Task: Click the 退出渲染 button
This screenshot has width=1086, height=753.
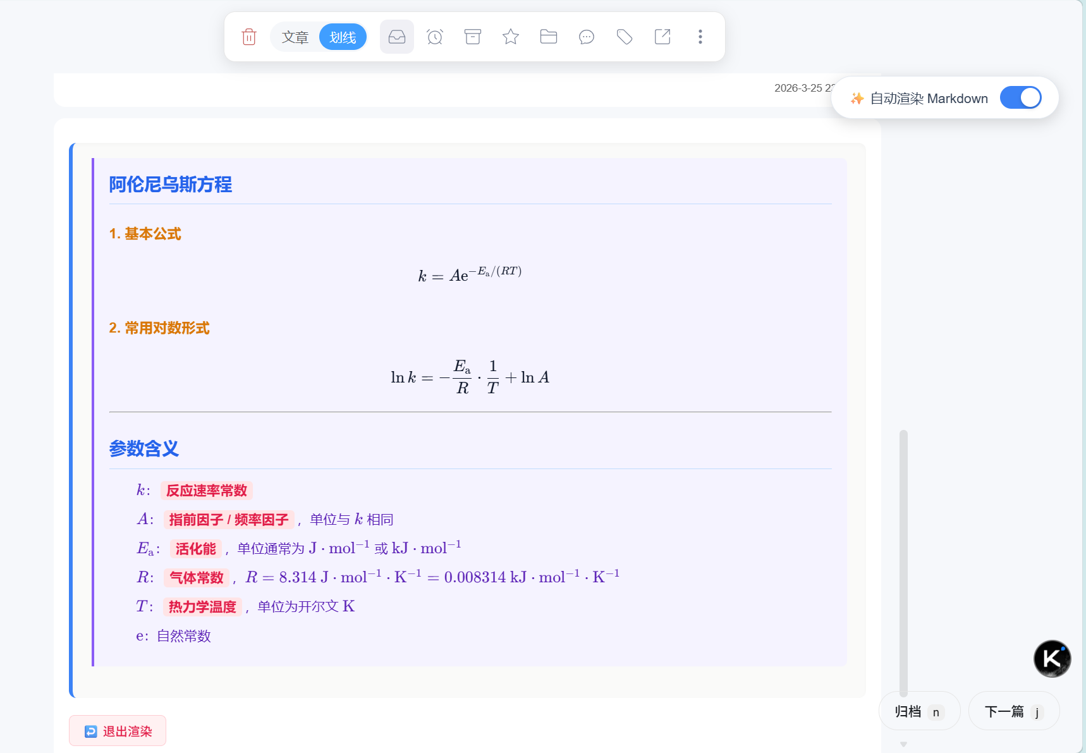Action: (118, 731)
